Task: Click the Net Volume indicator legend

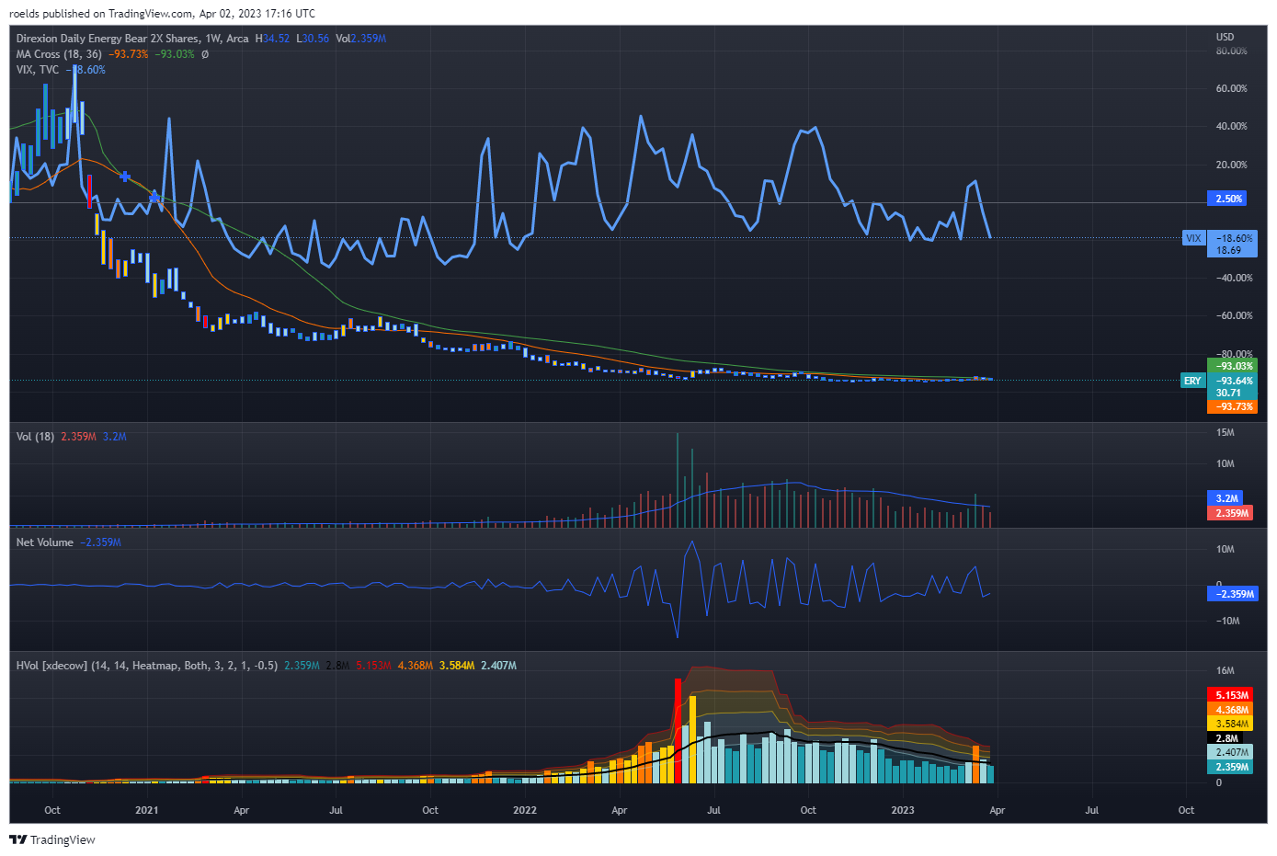Action: point(45,542)
